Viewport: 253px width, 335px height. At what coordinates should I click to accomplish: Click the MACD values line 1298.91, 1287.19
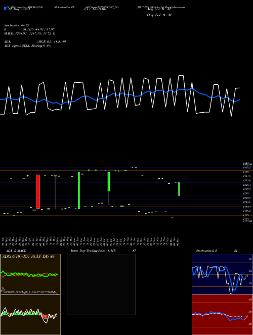[30, 33]
